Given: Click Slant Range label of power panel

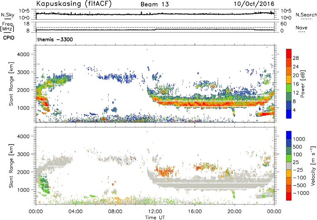Looking at the screenshot, I should (11, 84).
